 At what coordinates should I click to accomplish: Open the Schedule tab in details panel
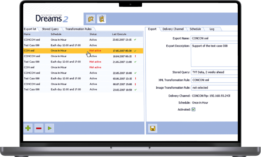click(195, 29)
